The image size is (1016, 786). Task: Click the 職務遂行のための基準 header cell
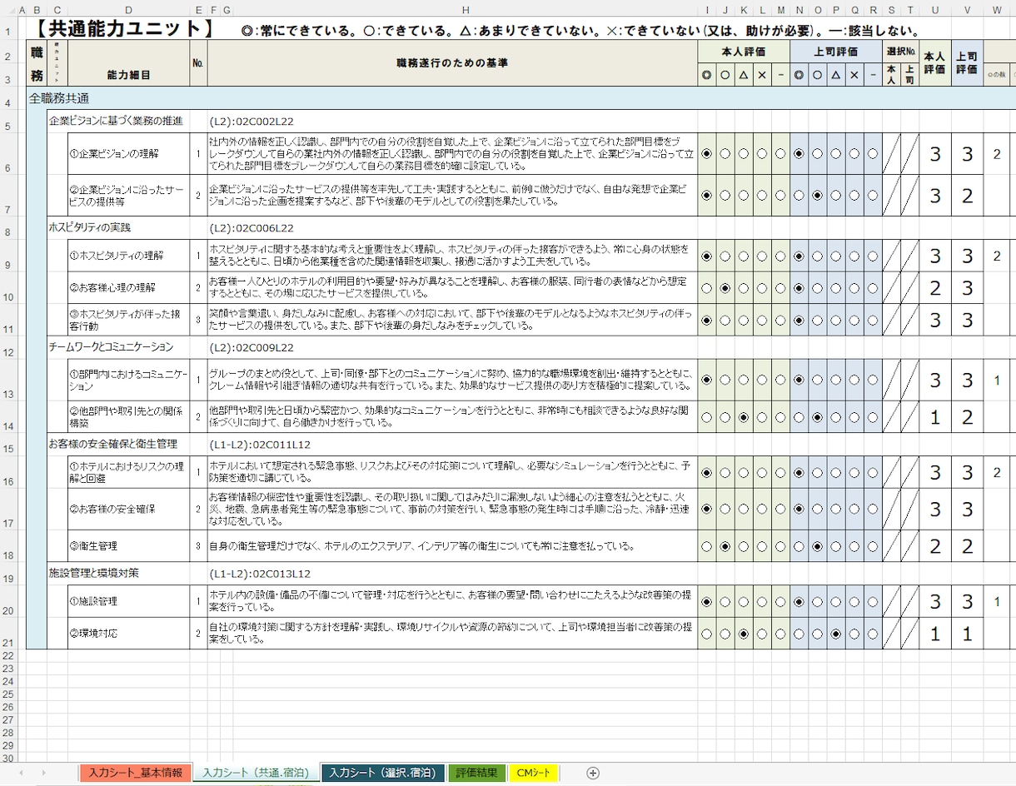click(452, 63)
